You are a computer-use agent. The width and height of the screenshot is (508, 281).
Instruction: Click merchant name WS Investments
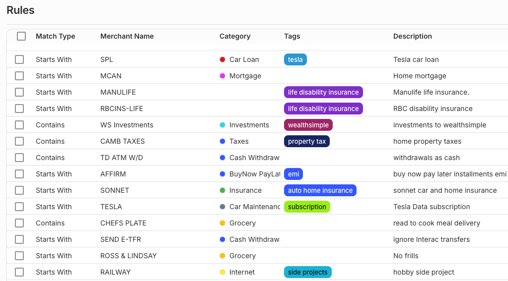[x=127, y=125]
